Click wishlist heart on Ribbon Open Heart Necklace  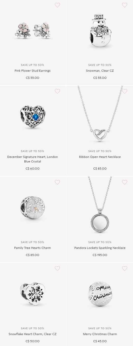coord(125,91)
